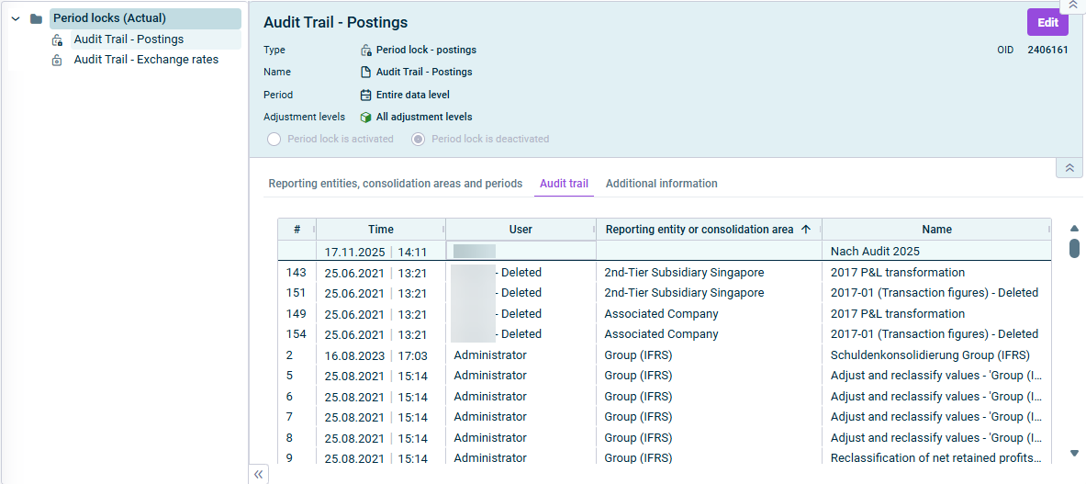Collapse the header details panel with double chevron
The image size is (1086, 484).
pos(1068,168)
